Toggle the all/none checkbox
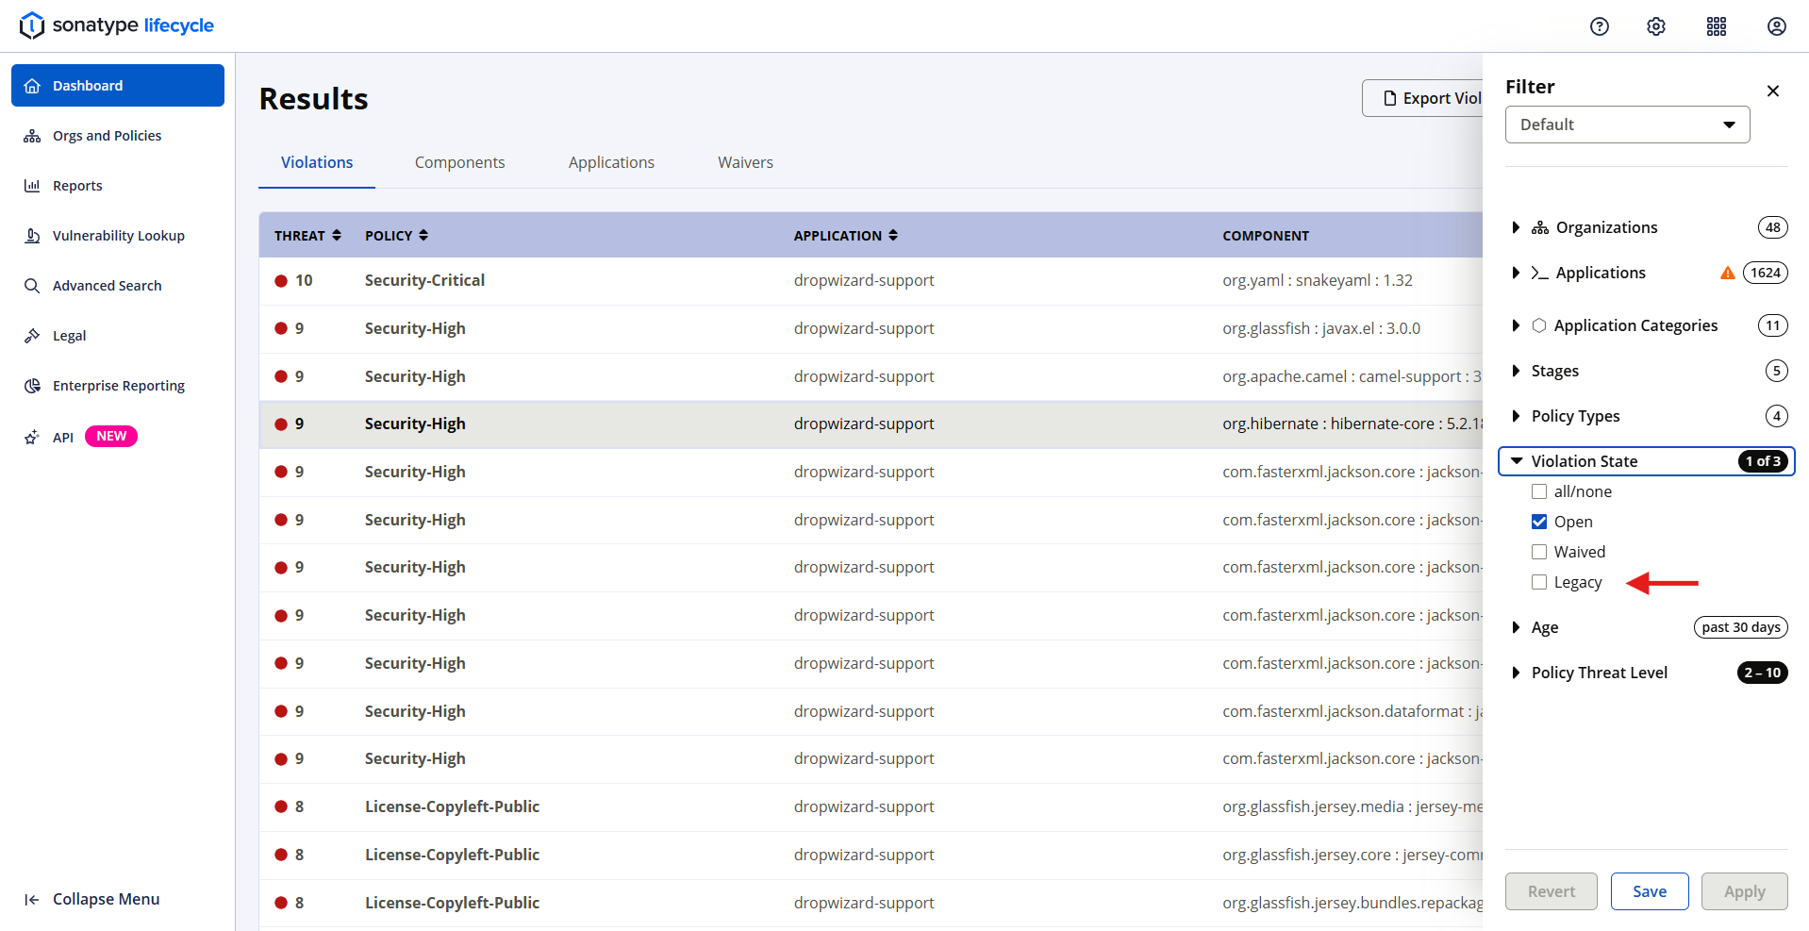The width and height of the screenshot is (1809, 931). pyautogui.click(x=1539, y=491)
